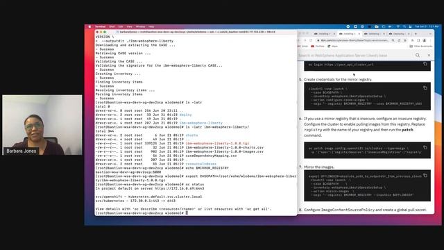Close the Deploying browser tab
The width and height of the screenshot is (444, 250).
point(409,34)
